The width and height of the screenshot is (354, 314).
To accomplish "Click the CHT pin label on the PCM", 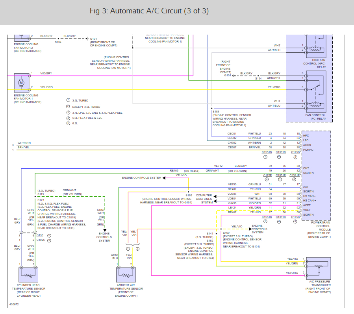I will point(306,168).
